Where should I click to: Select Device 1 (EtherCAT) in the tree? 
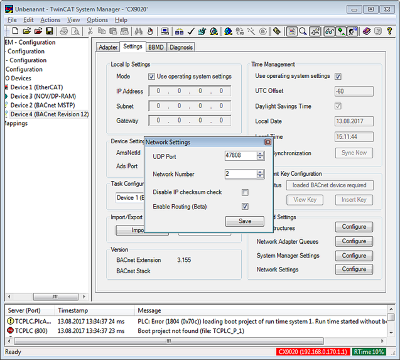36,87
